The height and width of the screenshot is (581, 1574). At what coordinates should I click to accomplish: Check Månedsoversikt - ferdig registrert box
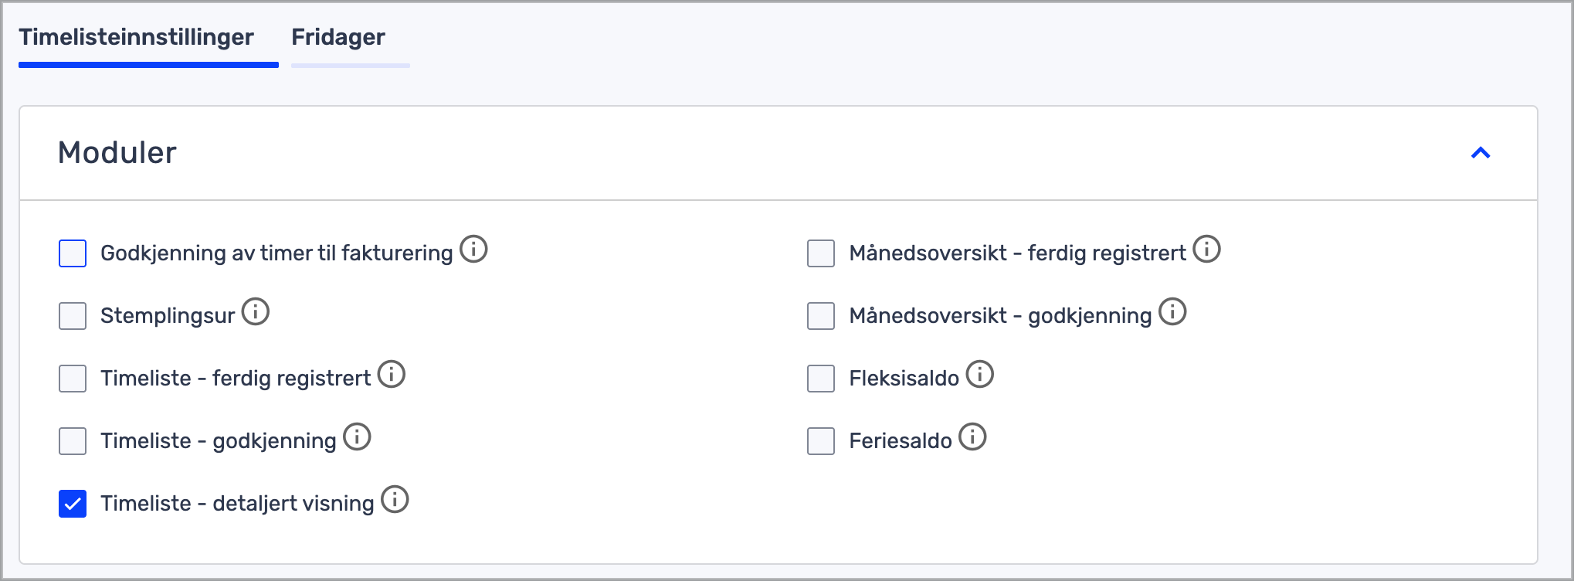[x=821, y=253]
